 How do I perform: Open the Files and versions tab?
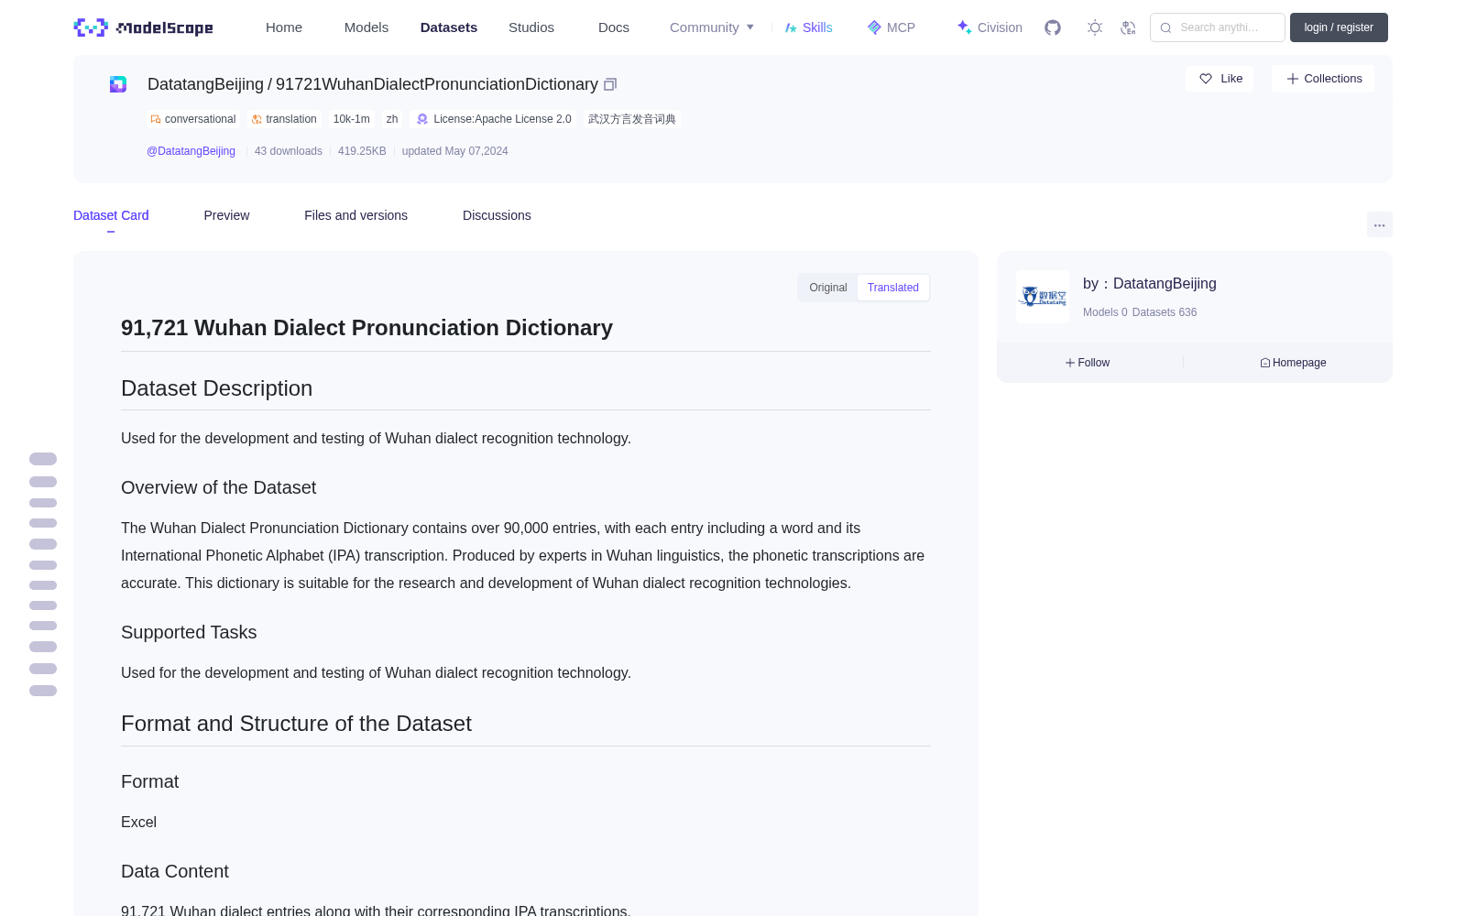(356, 215)
